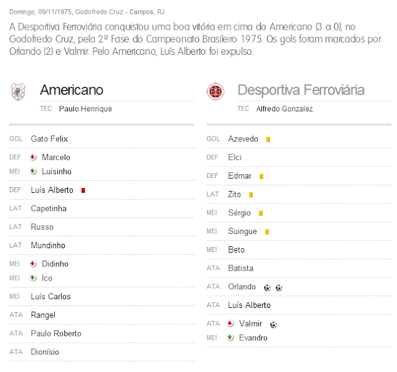Click Azevedo's yellow card icon
This screenshot has height=372, width=397.
(268, 139)
